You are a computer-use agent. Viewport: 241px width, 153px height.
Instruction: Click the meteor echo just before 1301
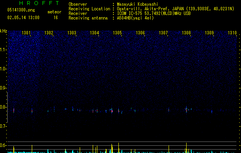point(14,111)
